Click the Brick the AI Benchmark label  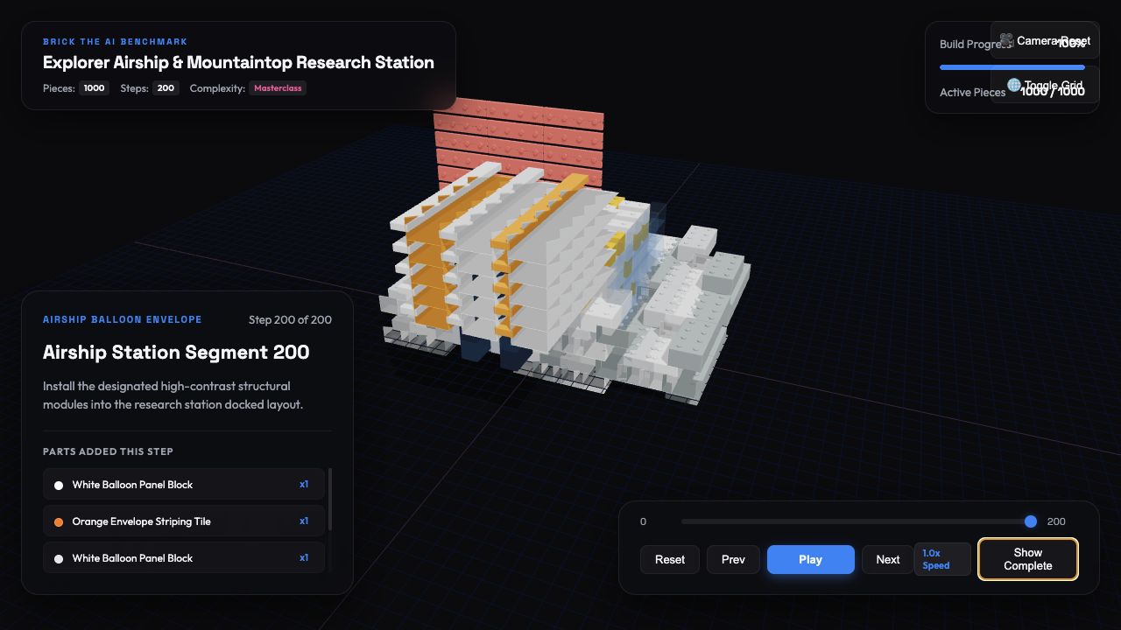115,42
